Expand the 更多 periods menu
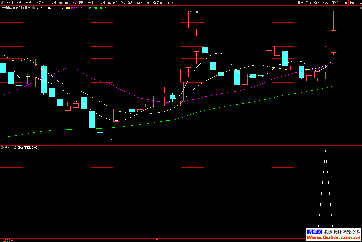The width and height of the screenshot is (362, 242). point(169,3)
